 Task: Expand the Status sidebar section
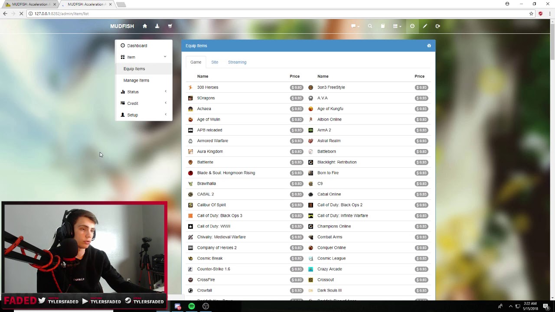[144, 92]
